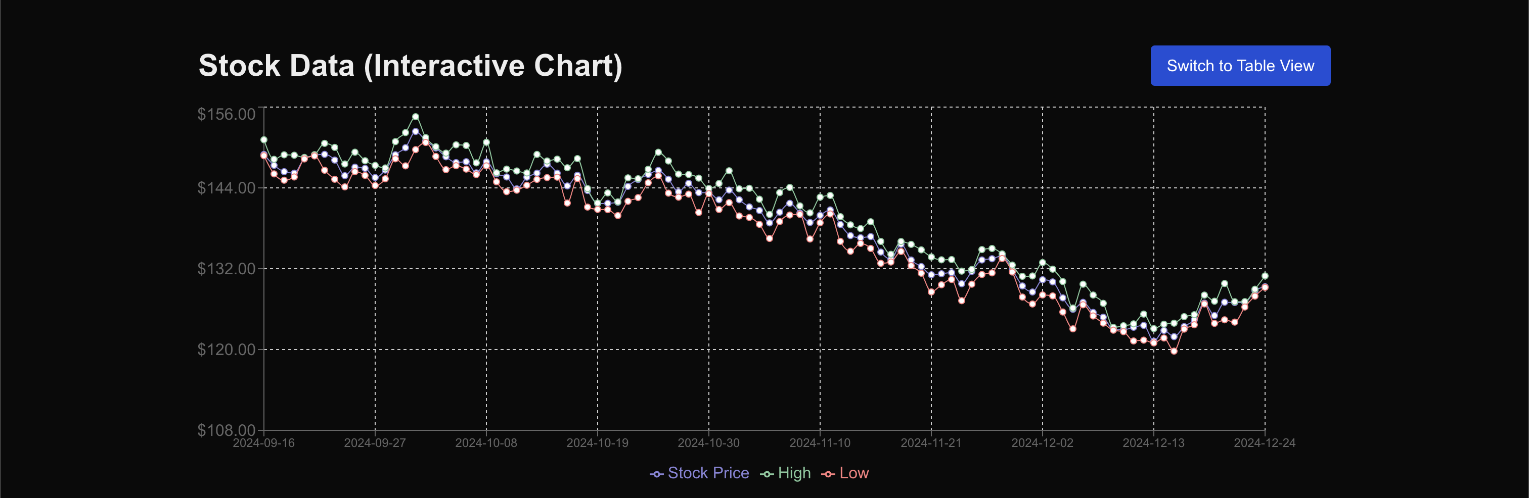Click the Stock Price legend marker icon
Image resolution: width=1529 pixels, height=498 pixels.
pos(656,473)
